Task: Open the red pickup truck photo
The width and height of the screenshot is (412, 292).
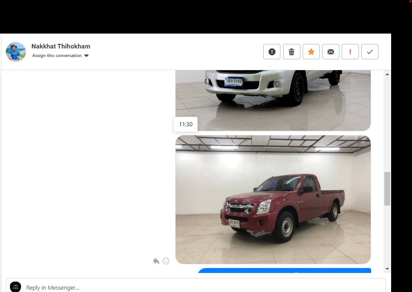Action: 273,200
